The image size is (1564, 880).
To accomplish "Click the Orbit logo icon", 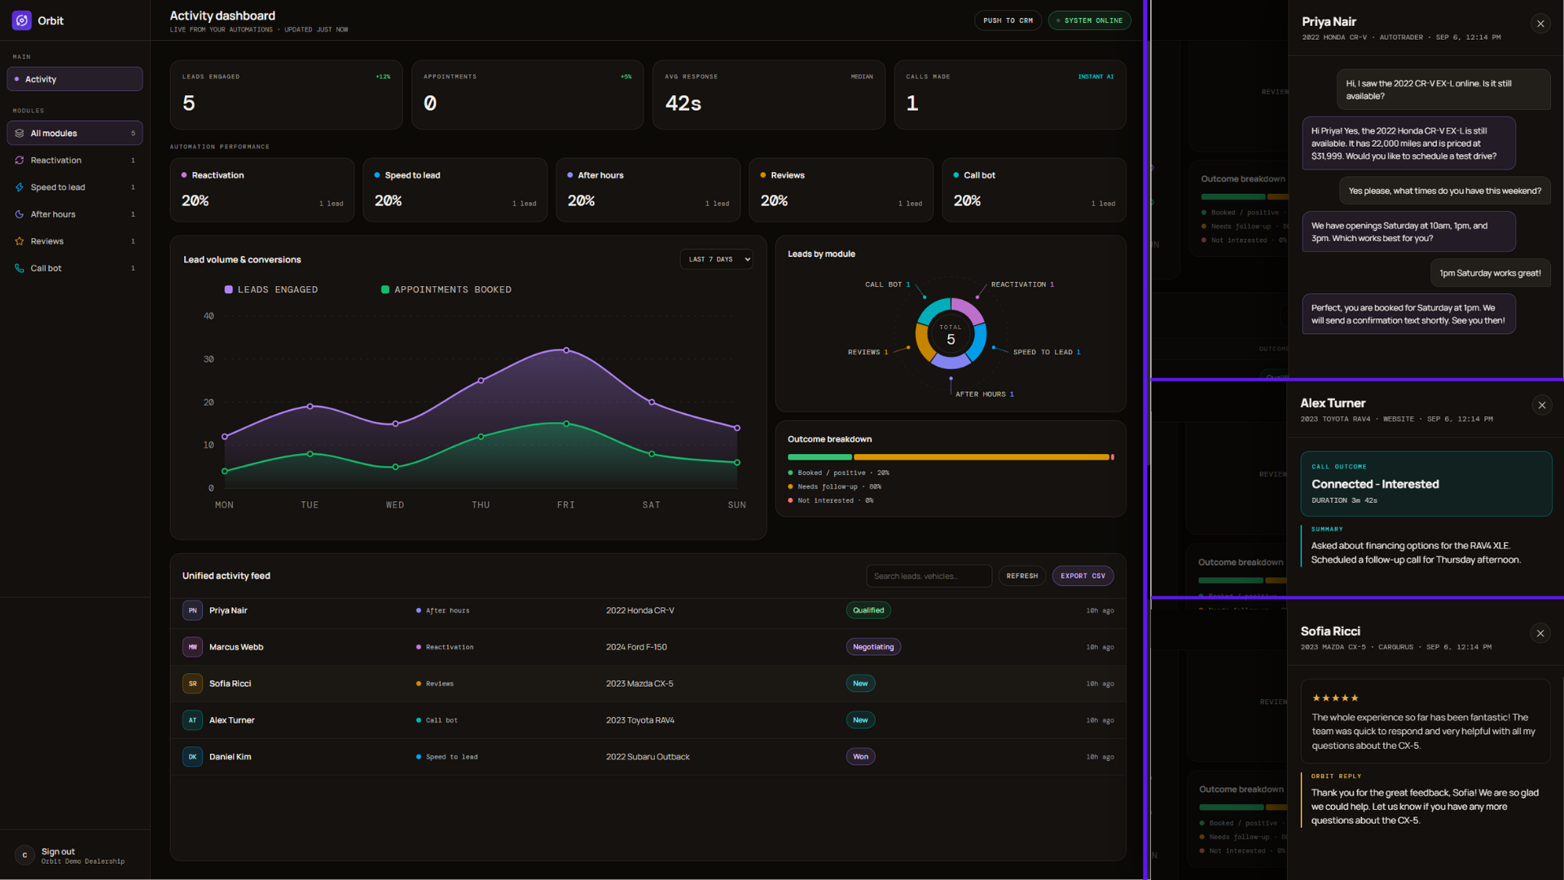I will [x=22, y=20].
